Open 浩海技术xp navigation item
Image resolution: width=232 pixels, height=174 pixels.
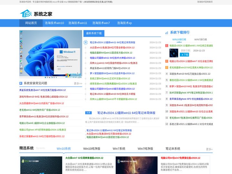[124, 23]
